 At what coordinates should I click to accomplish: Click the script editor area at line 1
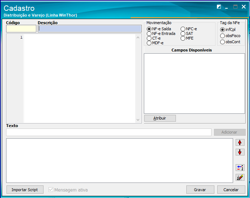point(79,37)
